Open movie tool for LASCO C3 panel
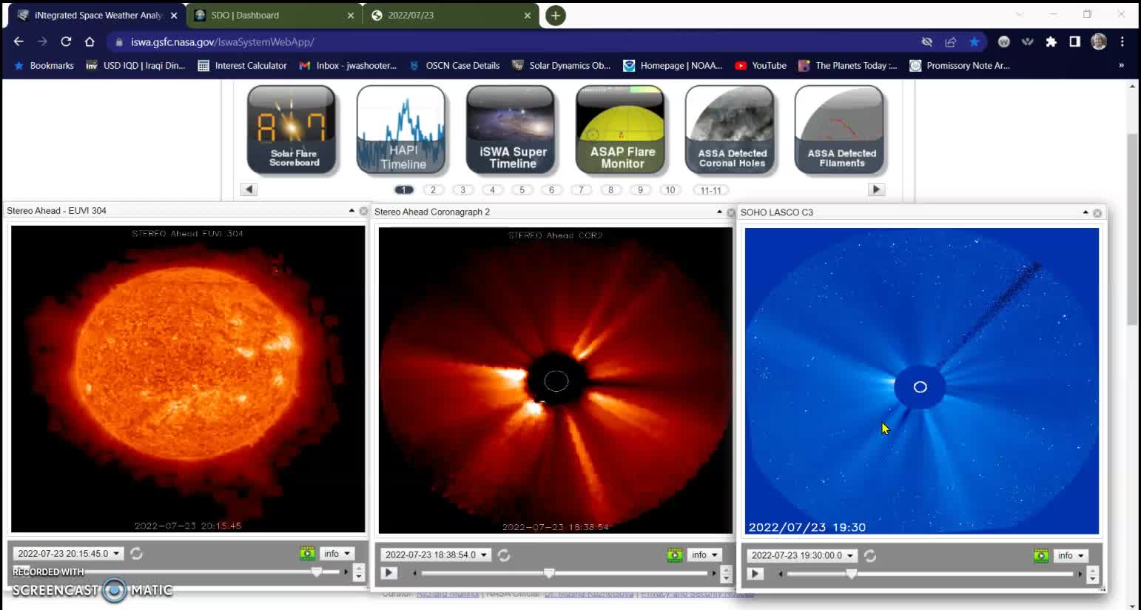1141x610 pixels. (1041, 556)
